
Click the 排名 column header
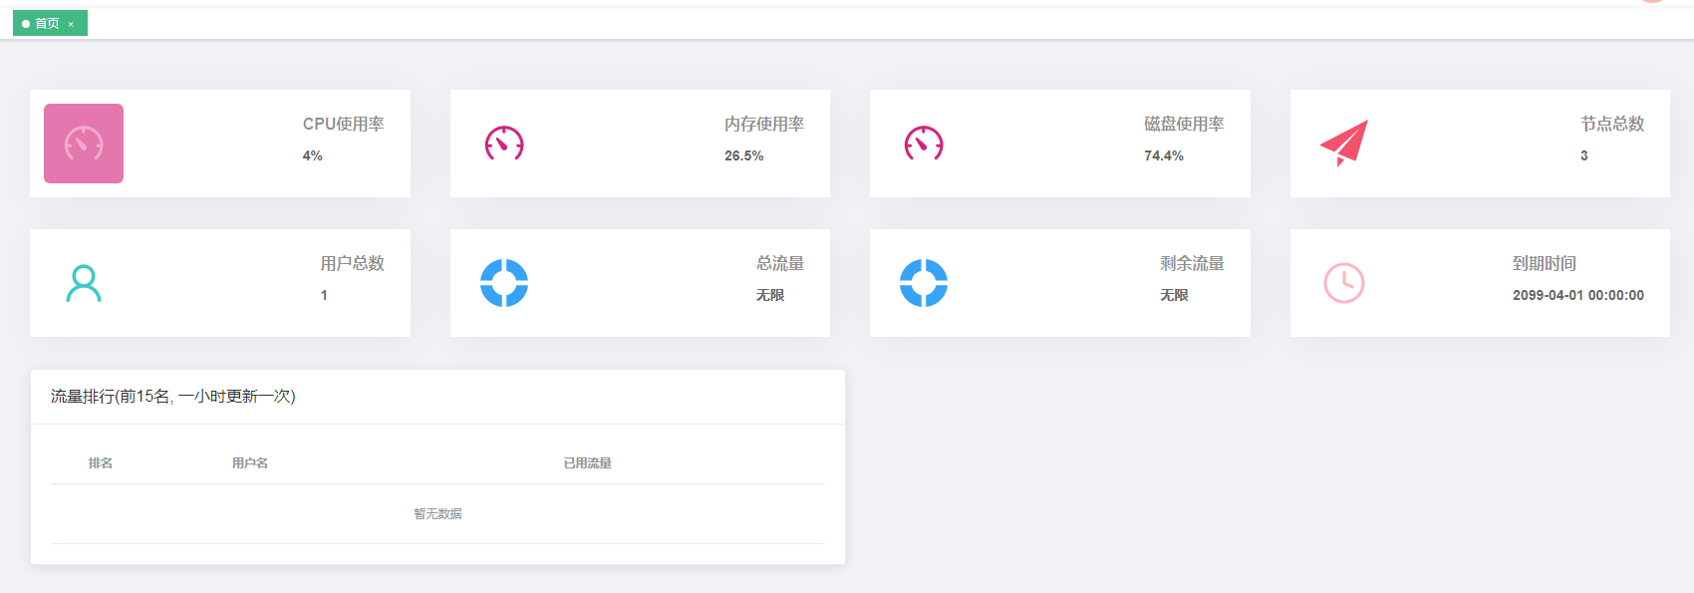101,463
